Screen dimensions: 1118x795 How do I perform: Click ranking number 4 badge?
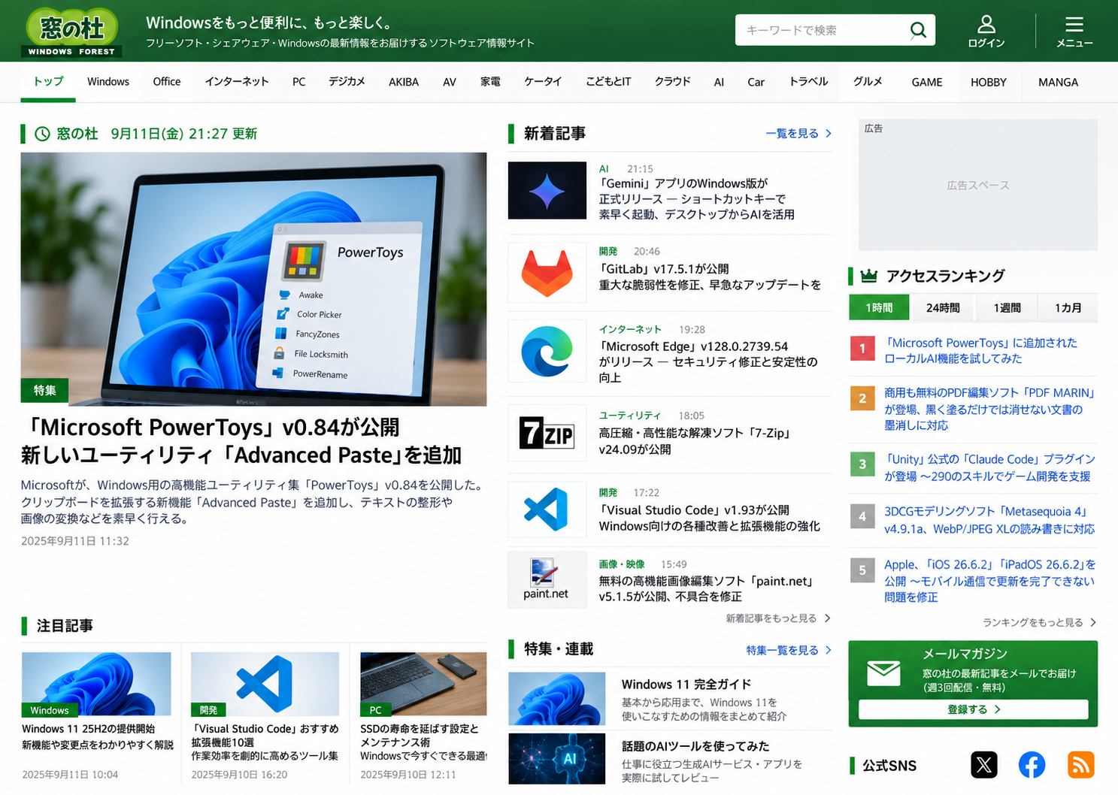pyautogui.click(x=862, y=516)
